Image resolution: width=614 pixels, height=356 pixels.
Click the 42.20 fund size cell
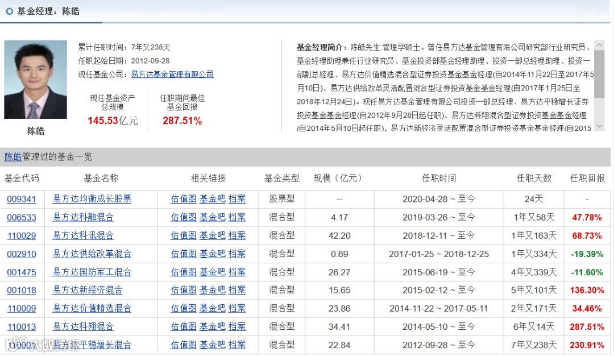point(339,236)
